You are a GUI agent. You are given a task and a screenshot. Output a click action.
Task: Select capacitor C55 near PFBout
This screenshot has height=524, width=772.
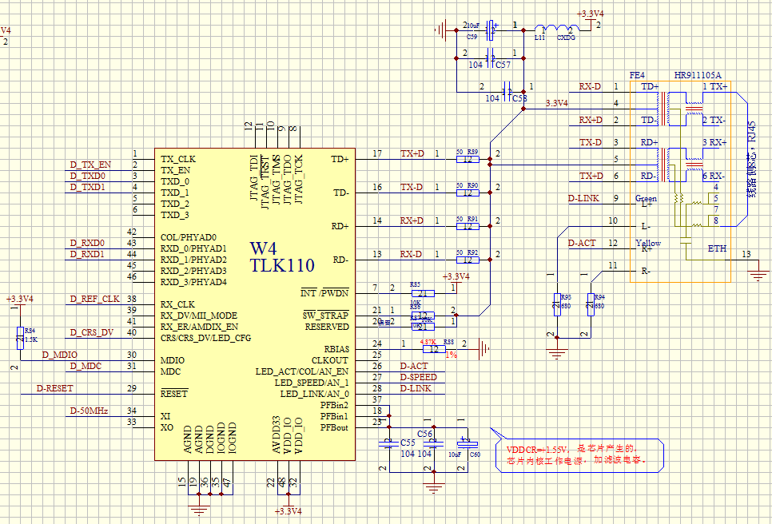[x=389, y=444]
